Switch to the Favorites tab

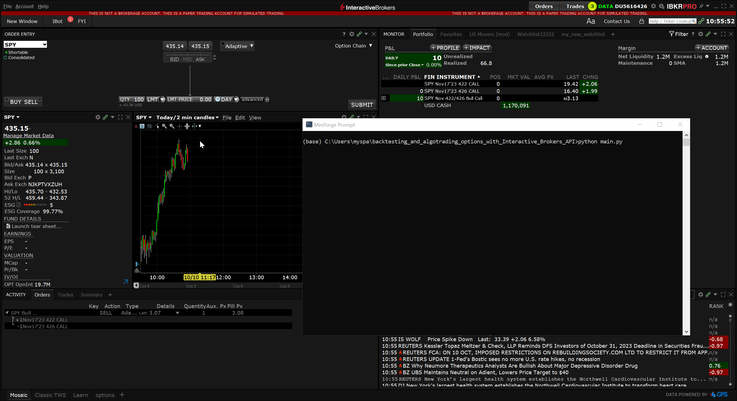click(x=451, y=34)
